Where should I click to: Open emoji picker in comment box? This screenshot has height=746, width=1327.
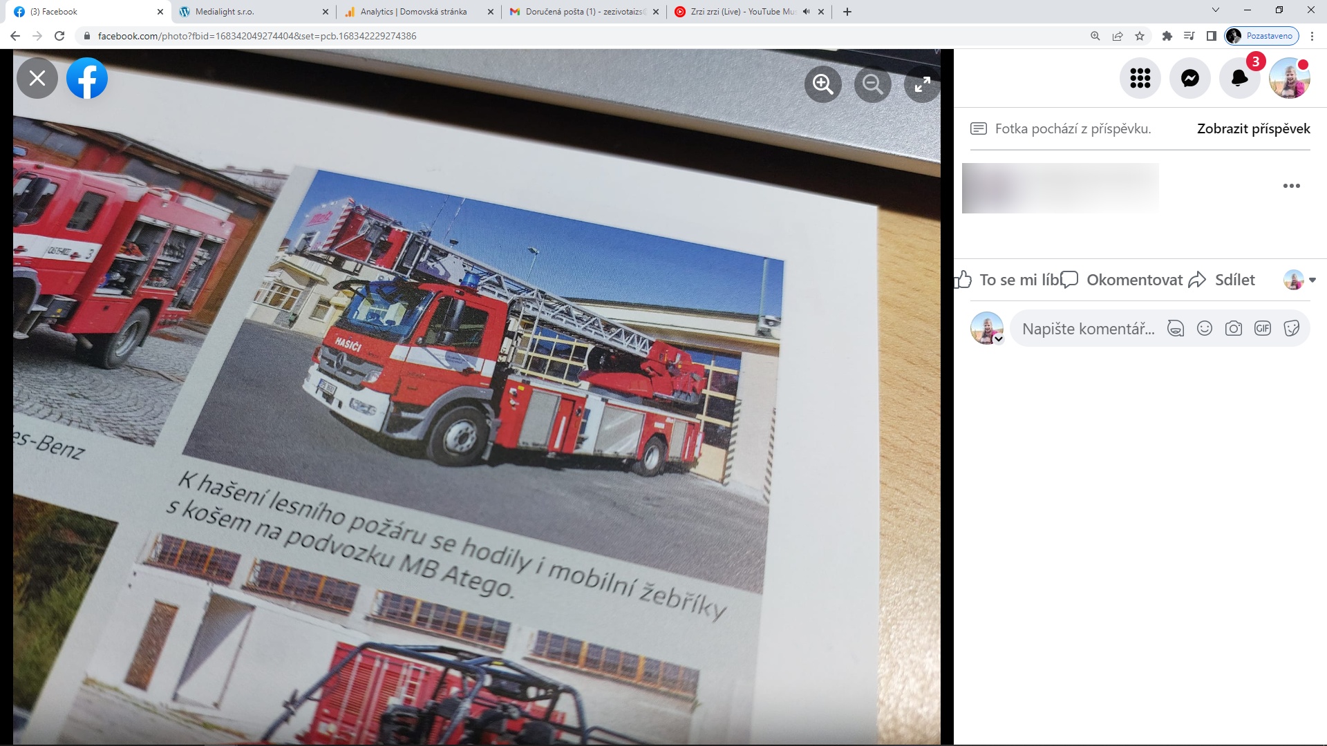[x=1205, y=329]
